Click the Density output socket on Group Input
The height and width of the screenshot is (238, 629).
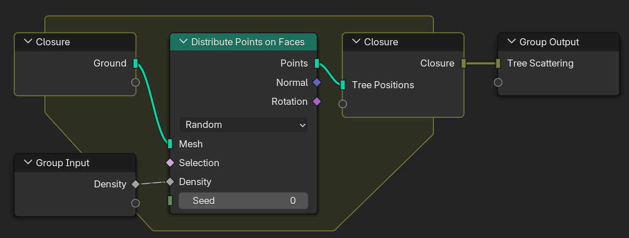tap(136, 184)
